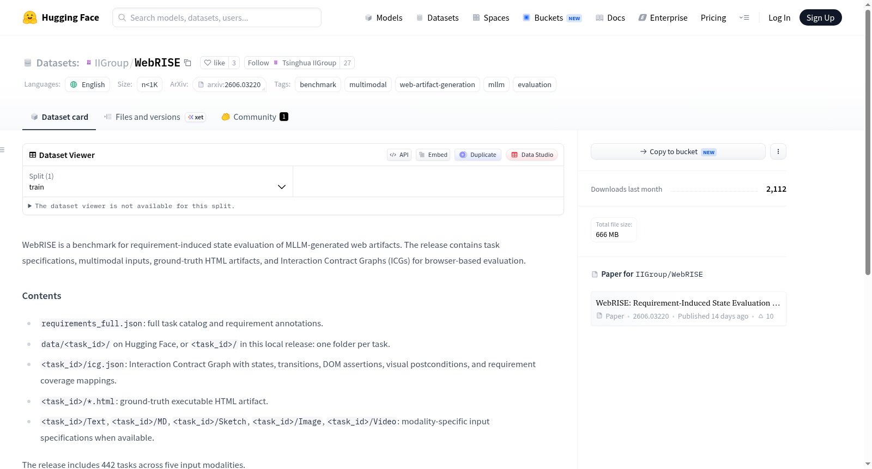Open the Dataset Viewer API button

399,155
